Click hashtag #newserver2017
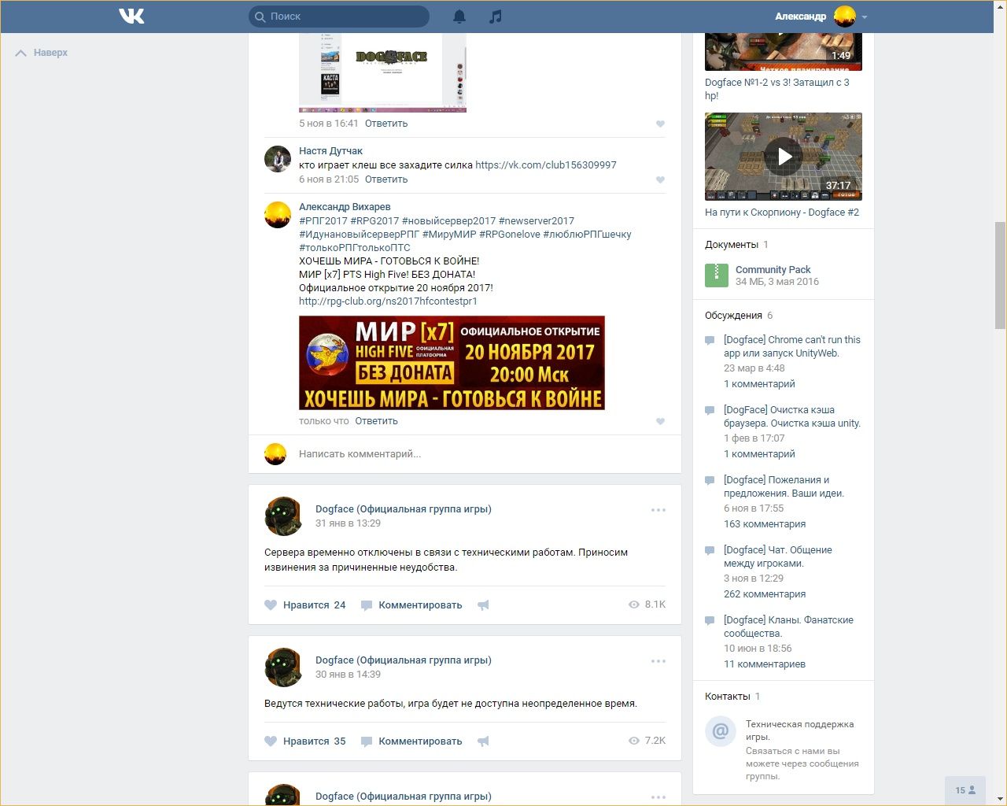This screenshot has width=1007, height=806. tap(537, 221)
